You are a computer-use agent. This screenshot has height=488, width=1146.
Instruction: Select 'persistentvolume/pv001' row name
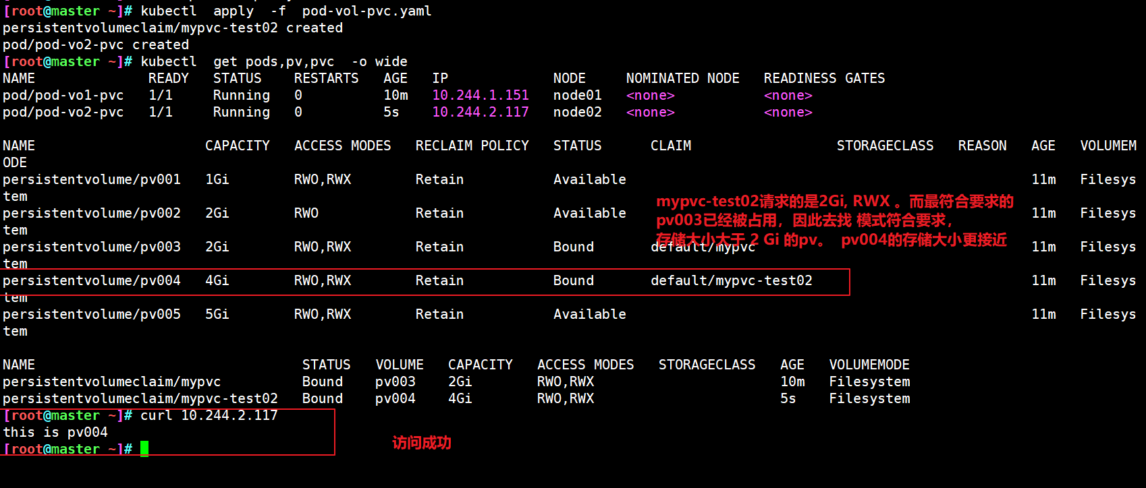pos(92,179)
